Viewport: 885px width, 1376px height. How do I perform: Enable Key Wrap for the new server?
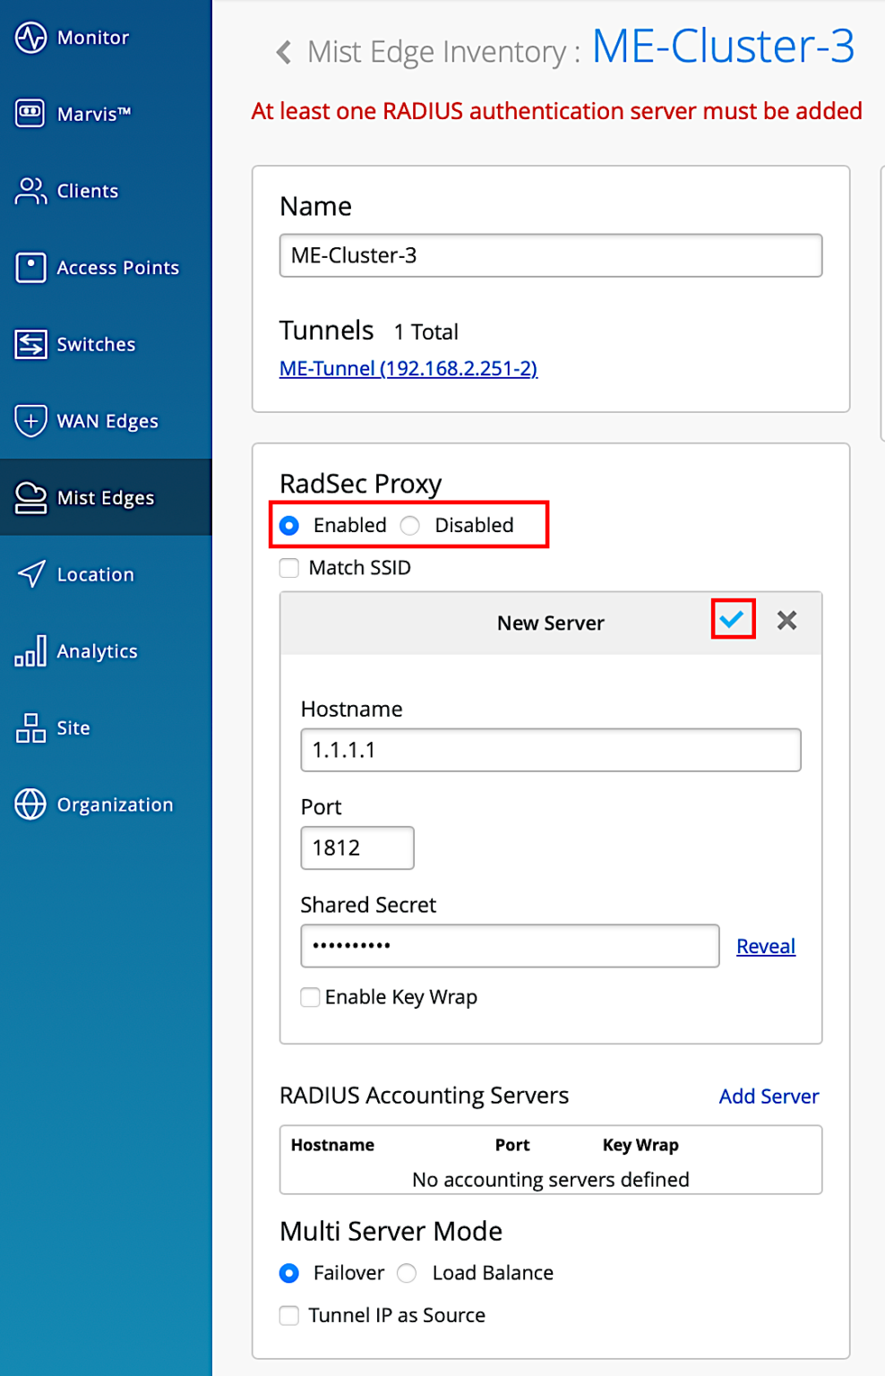309,997
